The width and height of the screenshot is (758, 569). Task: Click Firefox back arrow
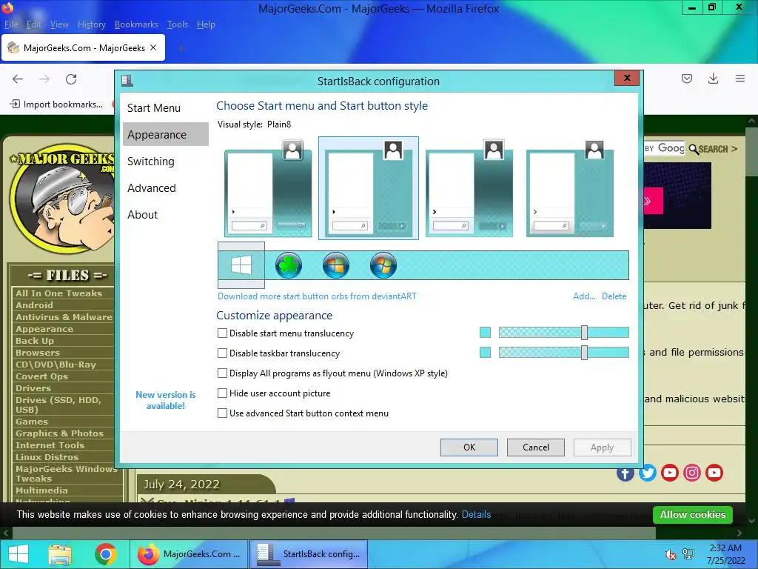click(x=18, y=79)
